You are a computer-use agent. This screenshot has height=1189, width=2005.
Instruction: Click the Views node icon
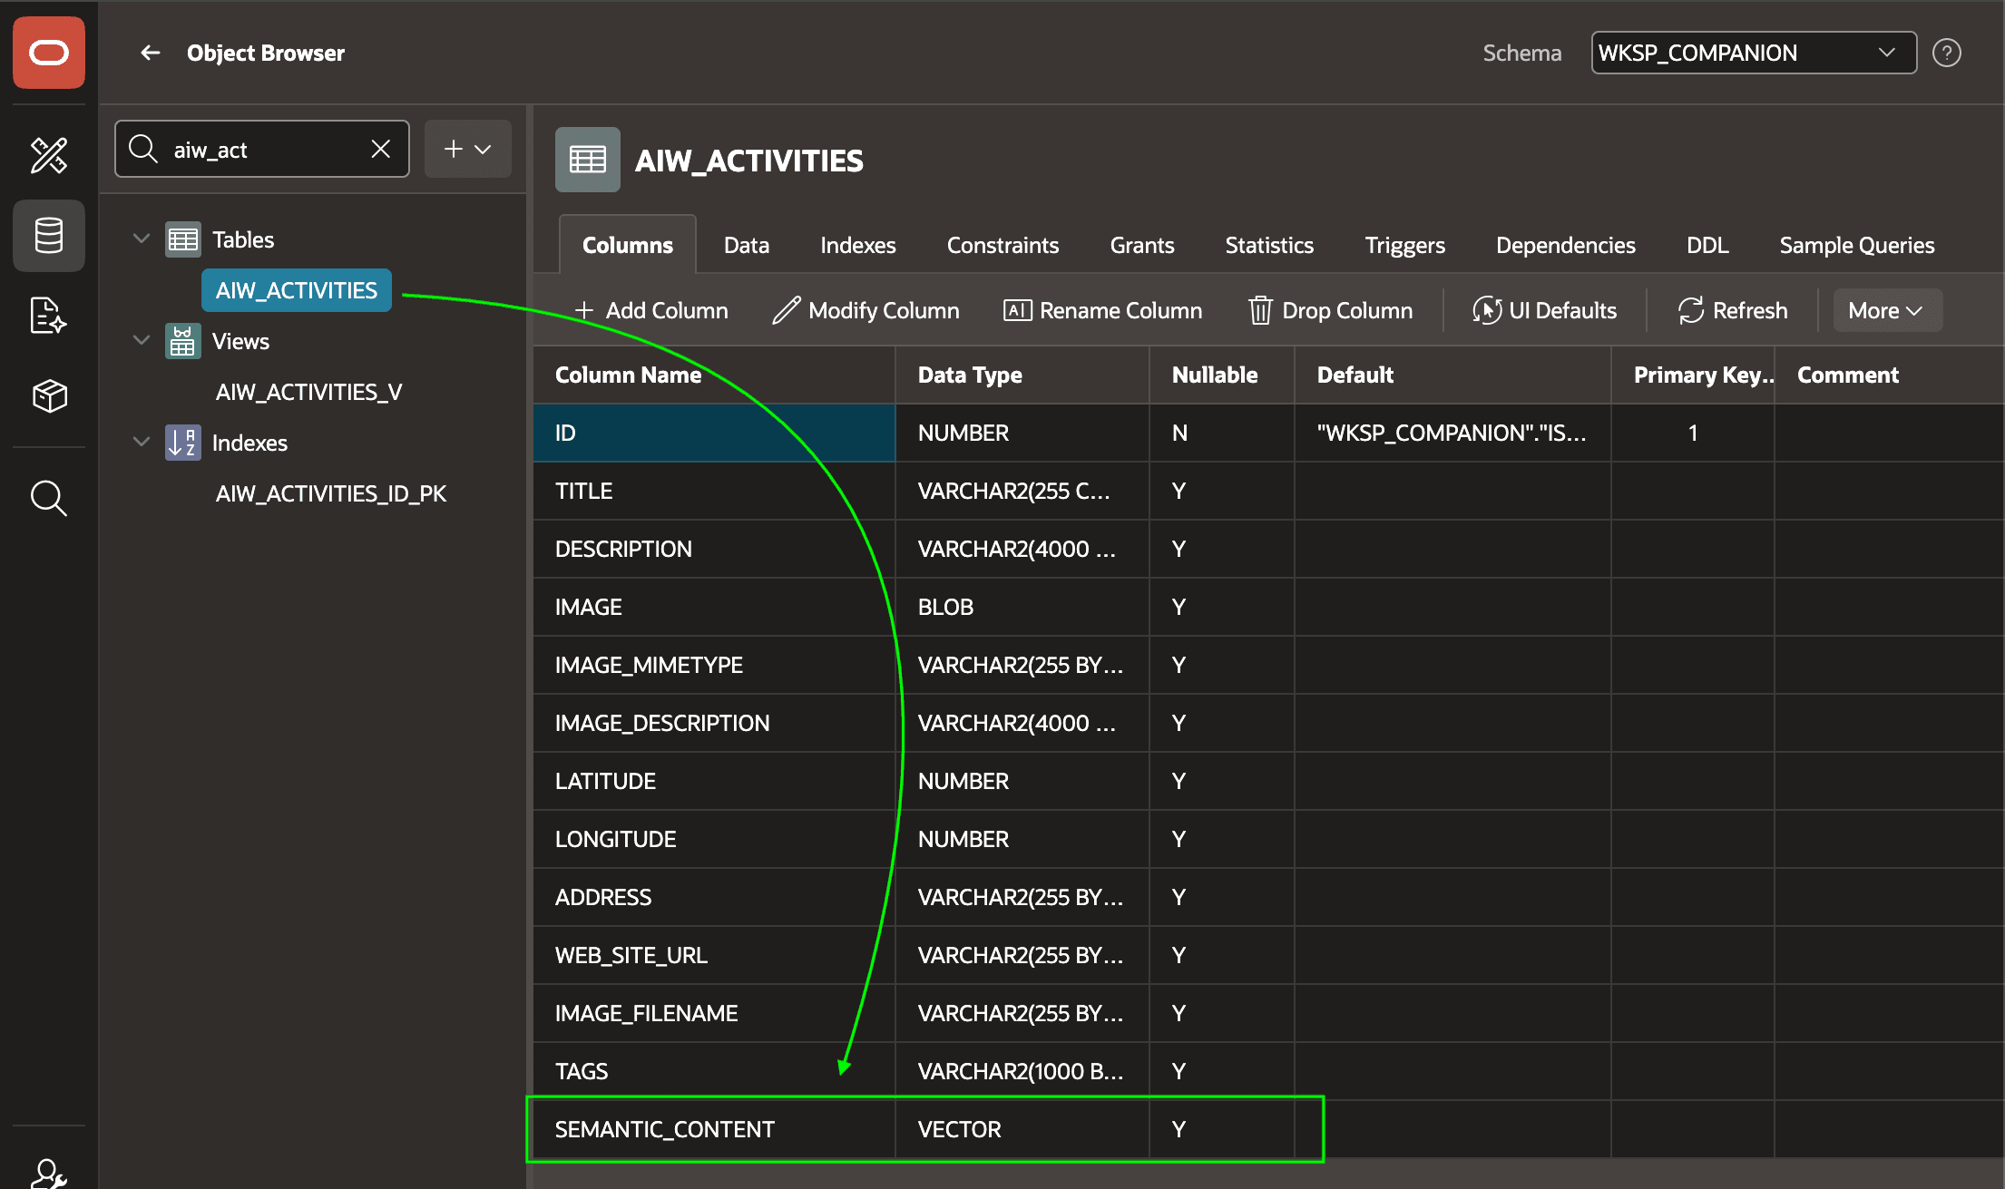183,341
